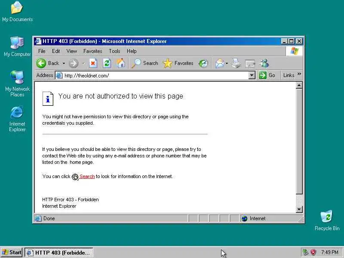Click the 7:49 PM system clock
The height and width of the screenshot is (258, 344).
(x=329, y=252)
